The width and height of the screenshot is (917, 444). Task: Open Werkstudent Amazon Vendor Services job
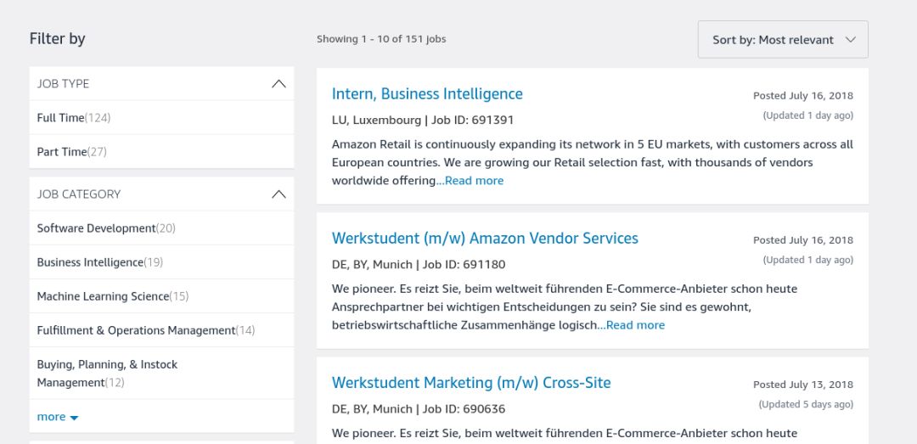point(485,238)
